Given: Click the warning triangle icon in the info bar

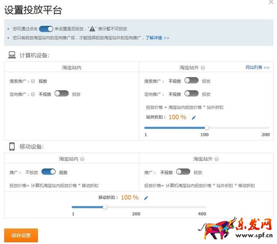Looking at the screenshot, I should pos(93,29).
